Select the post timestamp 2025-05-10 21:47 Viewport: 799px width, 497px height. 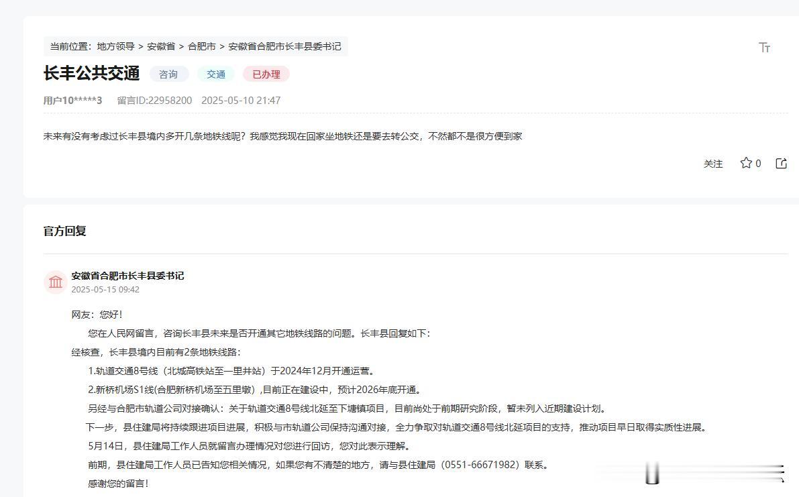click(x=241, y=101)
